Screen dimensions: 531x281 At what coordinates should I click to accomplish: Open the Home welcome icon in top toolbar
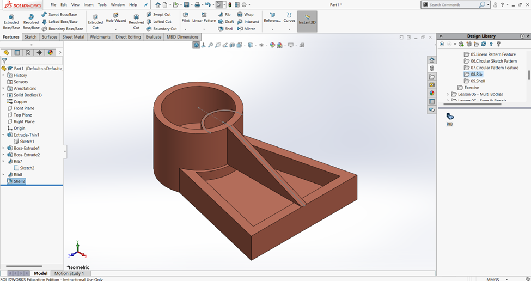158,5
